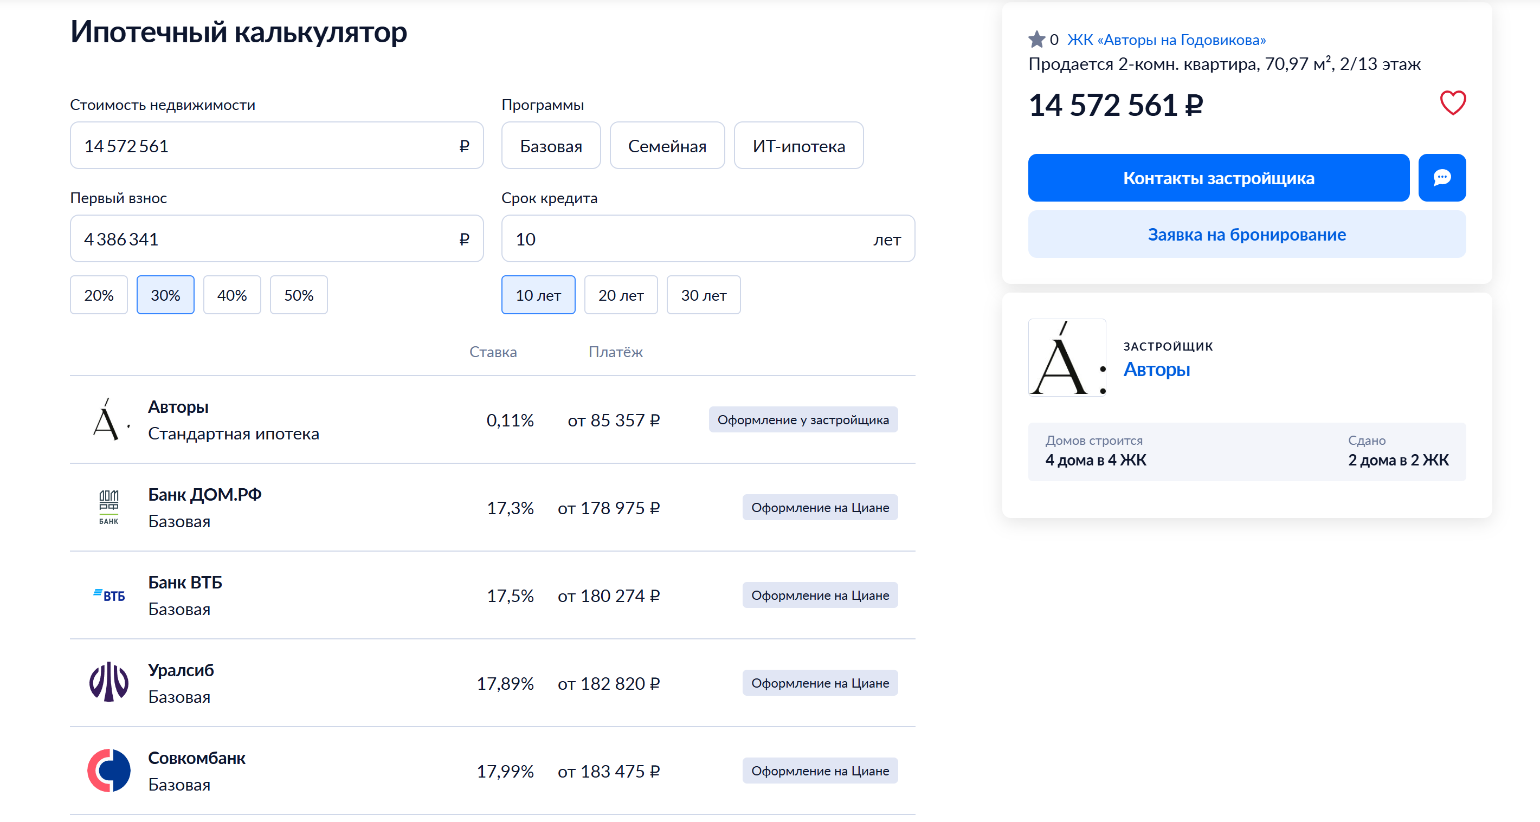
Task: Select 30% down payment option
Action: coord(165,295)
